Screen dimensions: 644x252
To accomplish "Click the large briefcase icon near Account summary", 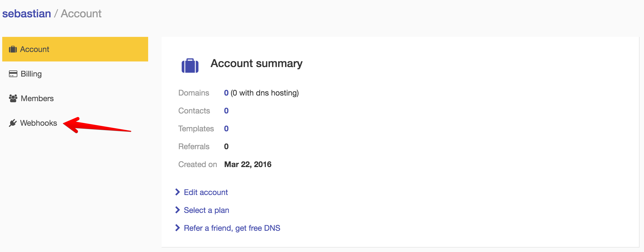I will point(190,66).
